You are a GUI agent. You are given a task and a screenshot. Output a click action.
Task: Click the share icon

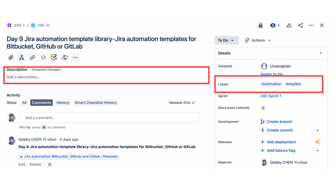(x=300, y=25)
